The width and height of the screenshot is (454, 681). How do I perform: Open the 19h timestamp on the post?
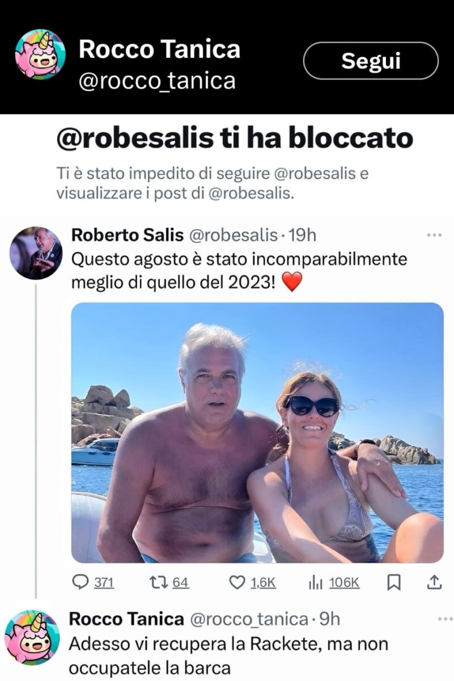[302, 235]
